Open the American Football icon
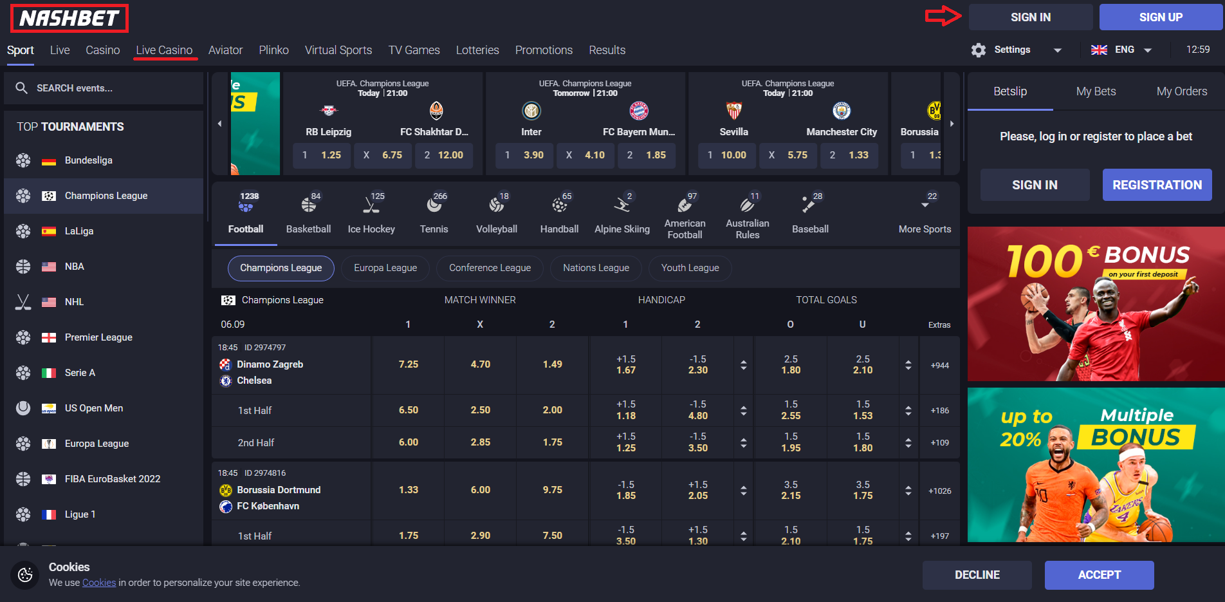The image size is (1225, 602). tap(685, 205)
